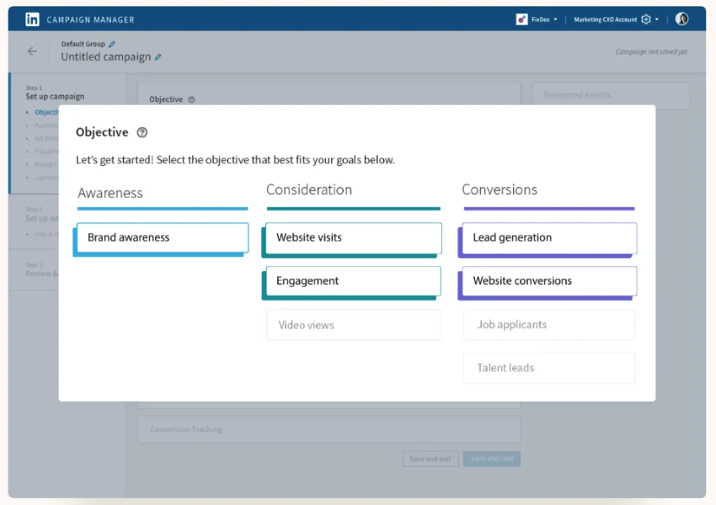The height and width of the screenshot is (505, 716).
Task: Click the help icon beside background Objective heading
Action: (192, 99)
